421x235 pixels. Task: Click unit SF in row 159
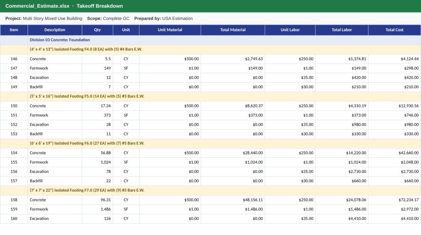(x=126, y=209)
